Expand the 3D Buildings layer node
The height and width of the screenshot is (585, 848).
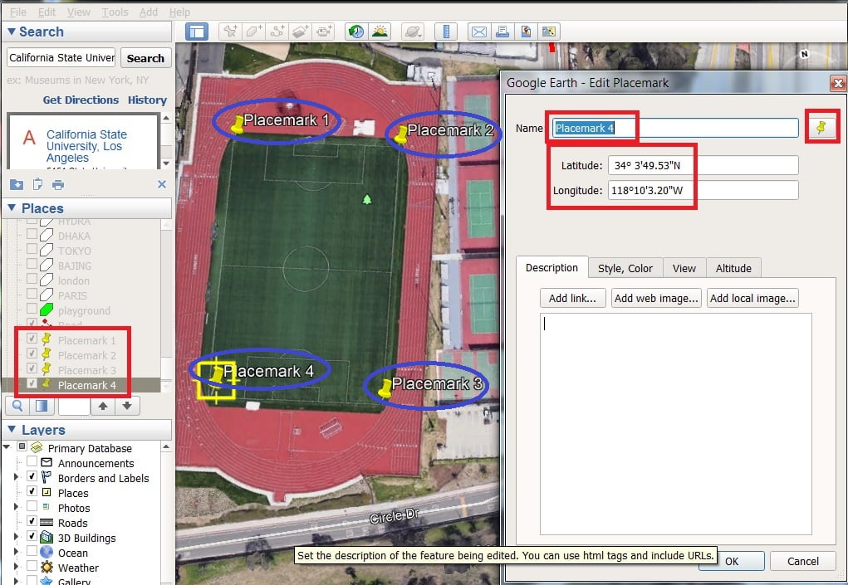coord(16,537)
